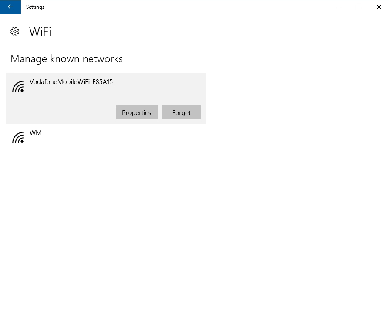The image size is (389, 312).
Task: Click the back arrow button
Action: coord(10,7)
